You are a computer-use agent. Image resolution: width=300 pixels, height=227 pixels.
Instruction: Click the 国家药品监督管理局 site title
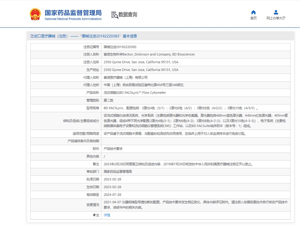(73, 13)
